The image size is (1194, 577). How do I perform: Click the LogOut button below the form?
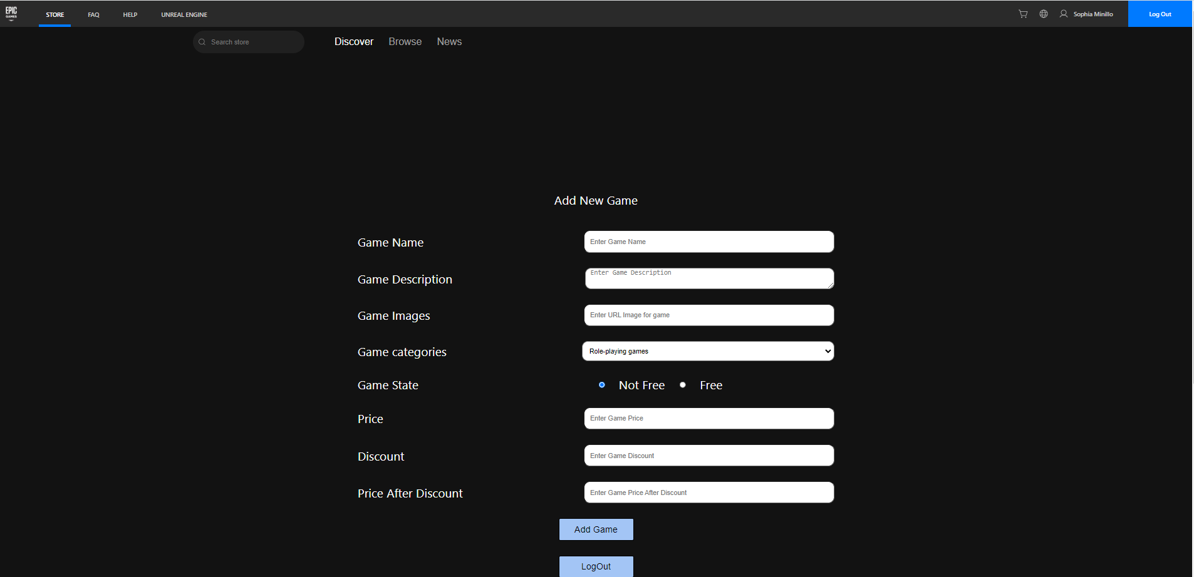pyautogui.click(x=596, y=566)
